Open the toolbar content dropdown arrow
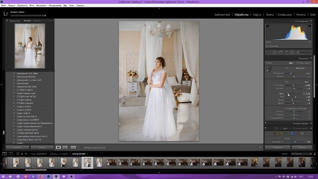The height and width of the screenshot is (179, 318). 260,148
